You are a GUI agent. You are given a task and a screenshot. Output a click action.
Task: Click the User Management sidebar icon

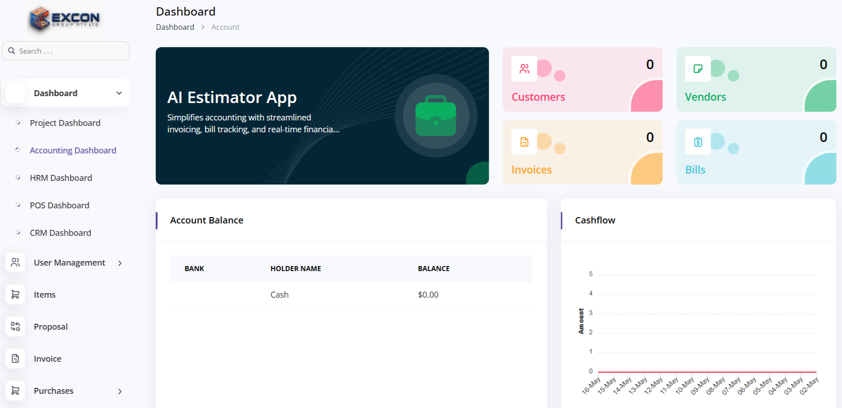pyautogui.click(x=16, y=262)
